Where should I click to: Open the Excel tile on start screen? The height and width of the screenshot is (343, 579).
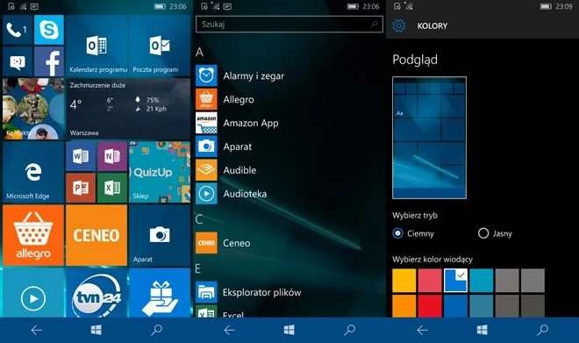coord(112,188)
